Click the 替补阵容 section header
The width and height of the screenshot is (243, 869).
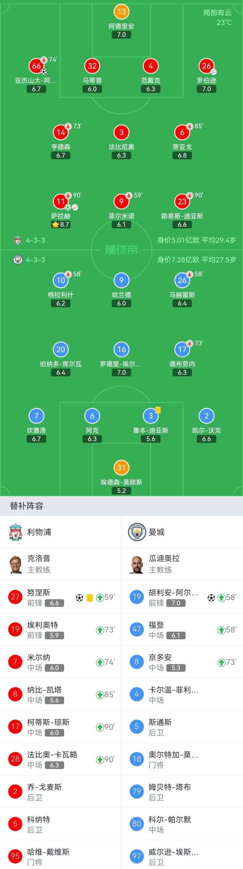click(27, 506)
